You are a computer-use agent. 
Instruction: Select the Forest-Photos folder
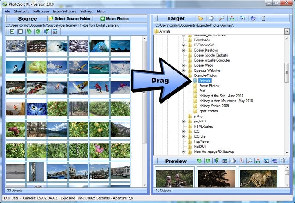pyautogui.click(x=209, y=86)
